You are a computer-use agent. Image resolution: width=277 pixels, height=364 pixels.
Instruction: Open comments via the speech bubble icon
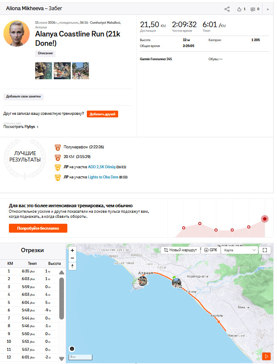click(252, 9)
